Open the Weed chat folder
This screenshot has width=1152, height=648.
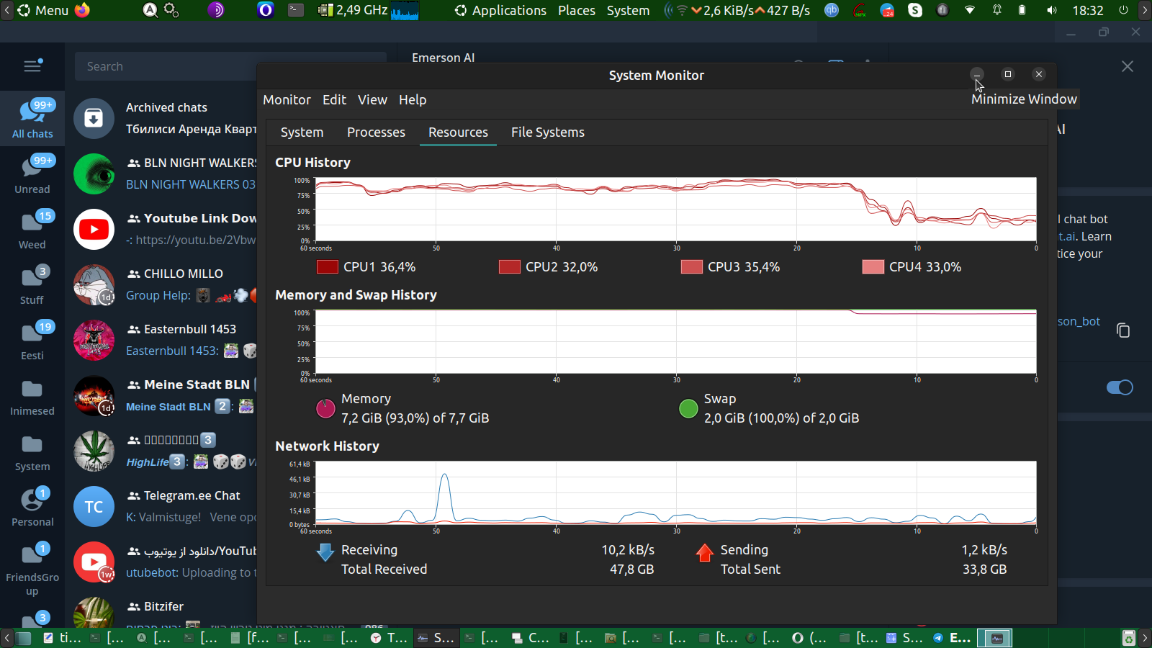tap(32, 230)
